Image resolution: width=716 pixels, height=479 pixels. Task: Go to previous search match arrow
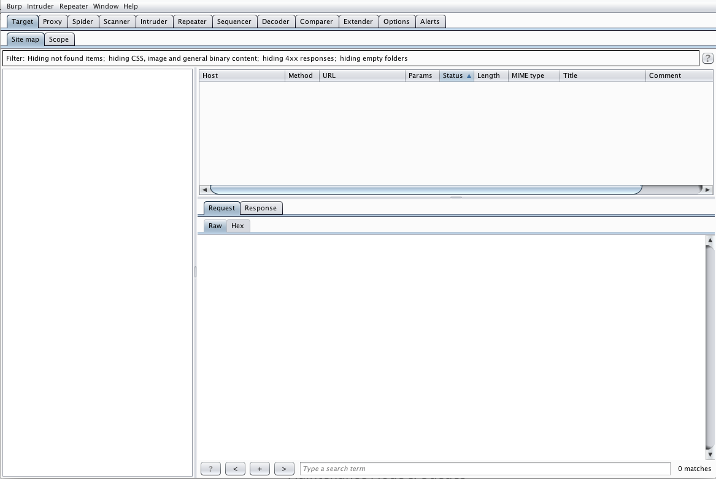click(235, 469)
